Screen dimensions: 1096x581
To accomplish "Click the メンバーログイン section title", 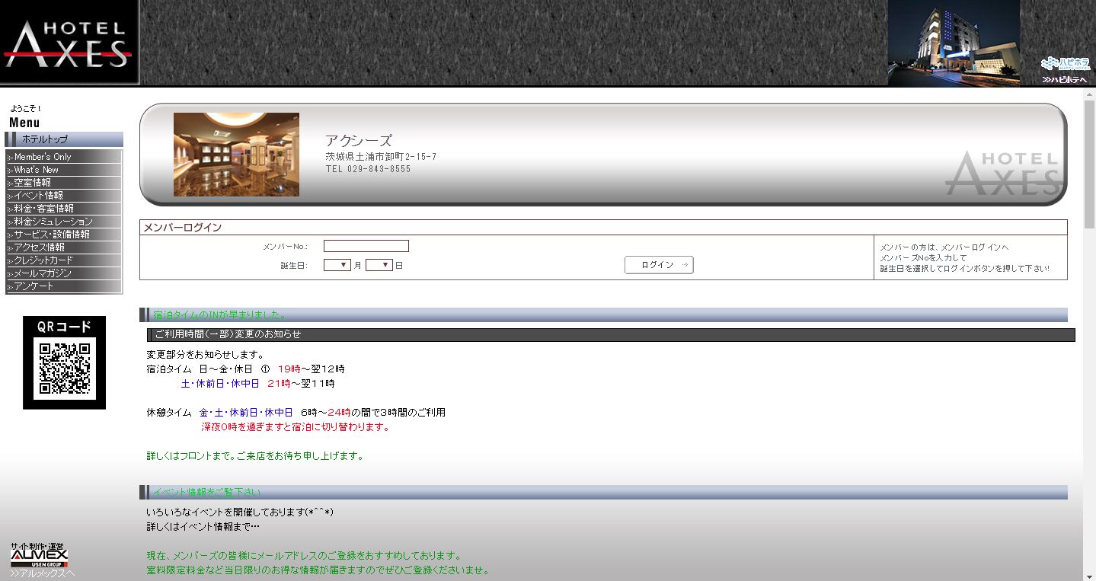I will click(x=183, y=228).
